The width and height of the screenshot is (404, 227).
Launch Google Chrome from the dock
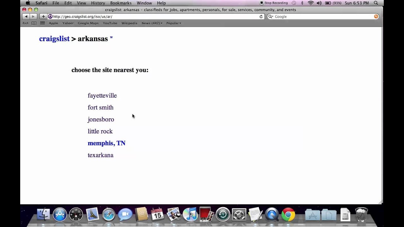(x=288, y=214)
